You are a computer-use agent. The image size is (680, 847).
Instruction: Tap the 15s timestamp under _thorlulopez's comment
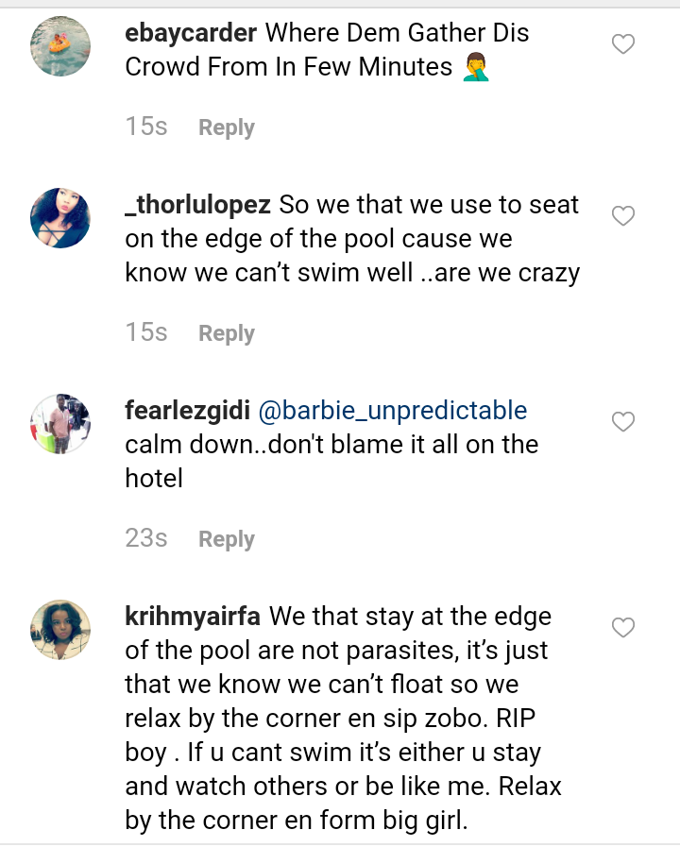tap(146, 332)
